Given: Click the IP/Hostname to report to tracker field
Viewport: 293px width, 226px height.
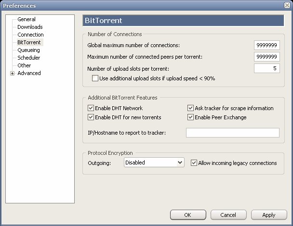Looking at the screenshot, I should click(x=233, y=133).
